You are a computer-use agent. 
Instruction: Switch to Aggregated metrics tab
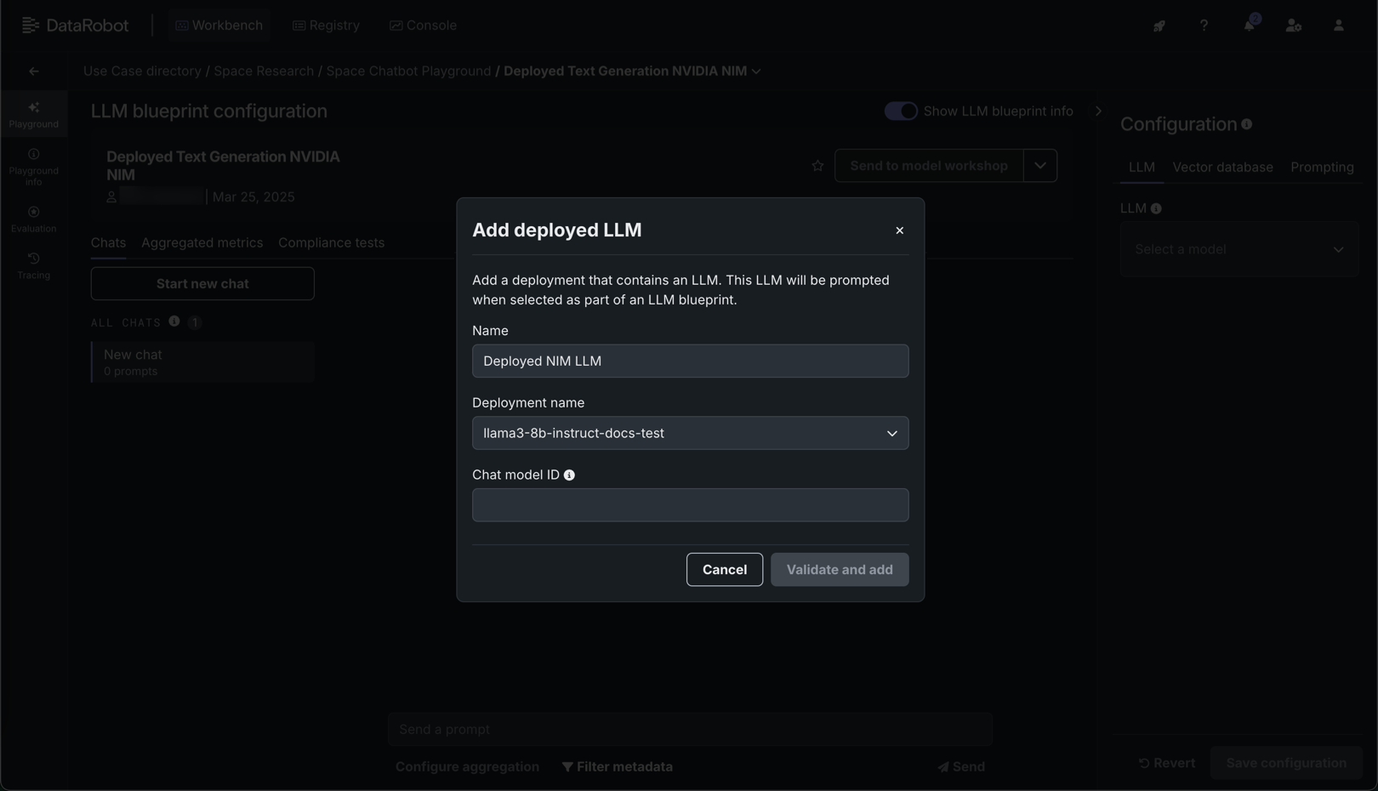pyautogui.click(x=202, y=243)
